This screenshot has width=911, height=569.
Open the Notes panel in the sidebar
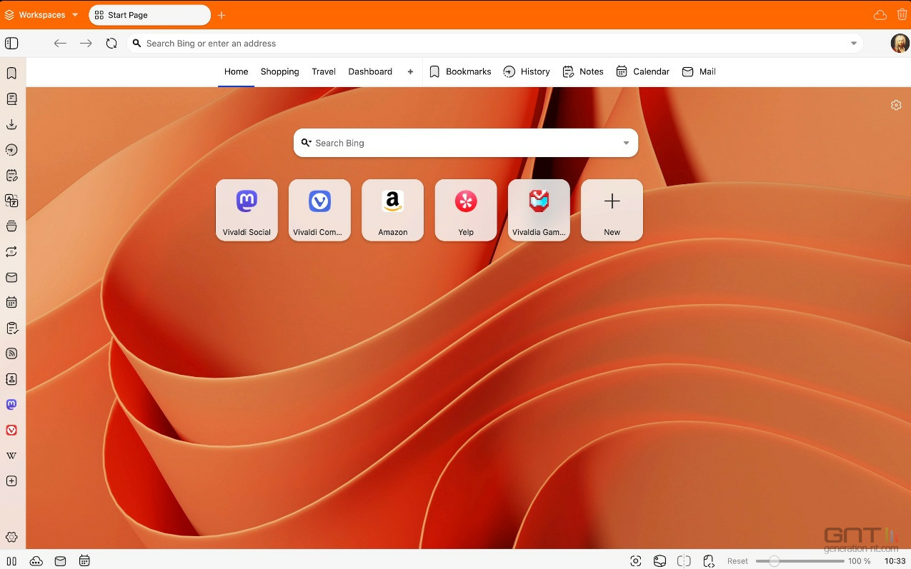coord(11,175)
